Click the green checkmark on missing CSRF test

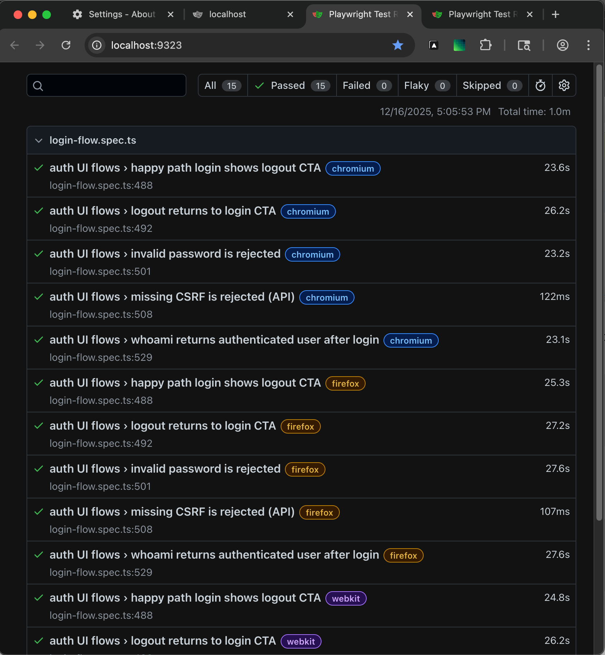point(39,297)
